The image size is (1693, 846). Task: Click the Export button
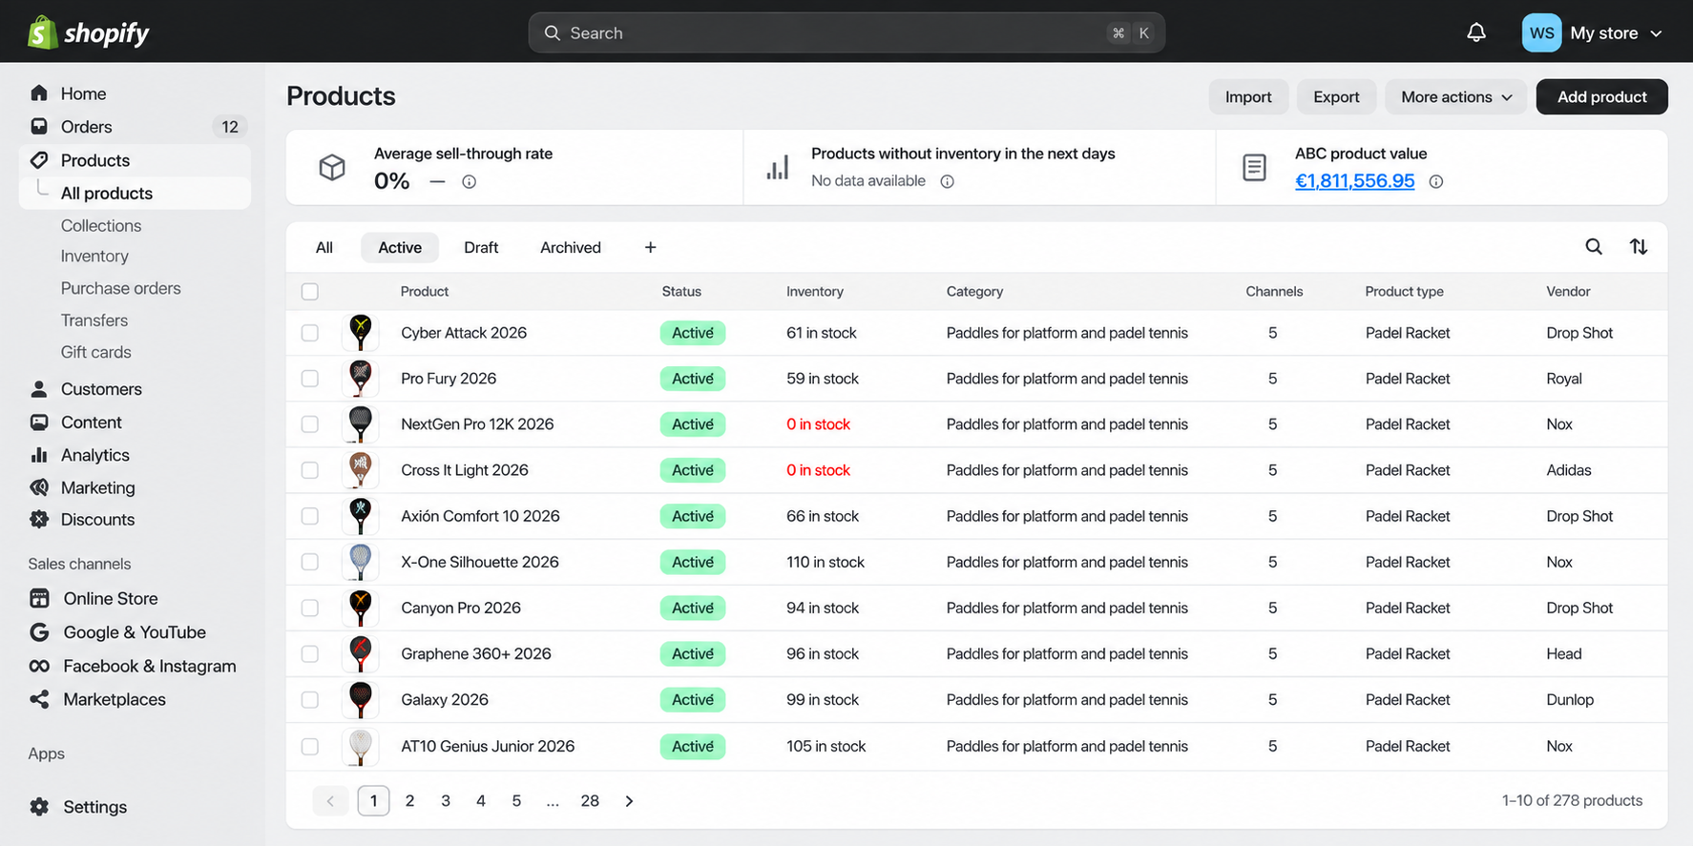click(x=1336, y=96)
